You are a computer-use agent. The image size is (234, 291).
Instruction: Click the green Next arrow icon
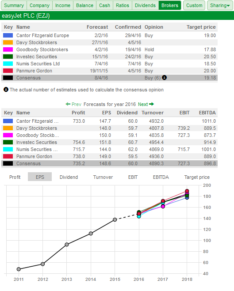152,104
